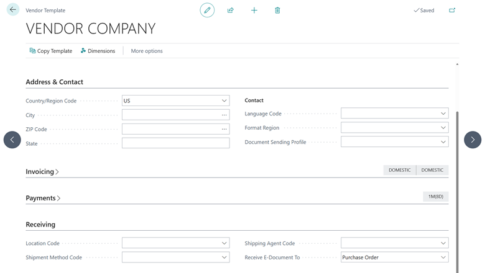Click the back arrow icon

(x=12, y=10)
